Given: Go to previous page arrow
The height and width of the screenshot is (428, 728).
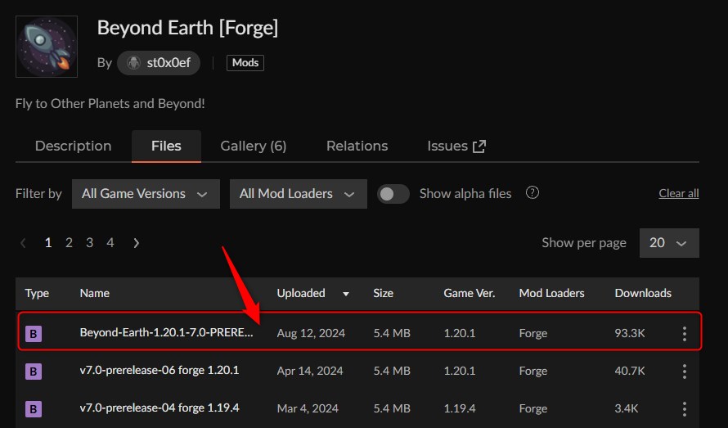Looking at the screenshot, I should [x=23, y=242].
